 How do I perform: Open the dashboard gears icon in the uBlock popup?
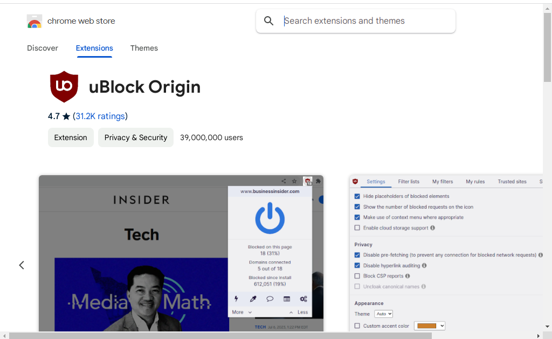(x=303, y=299)
